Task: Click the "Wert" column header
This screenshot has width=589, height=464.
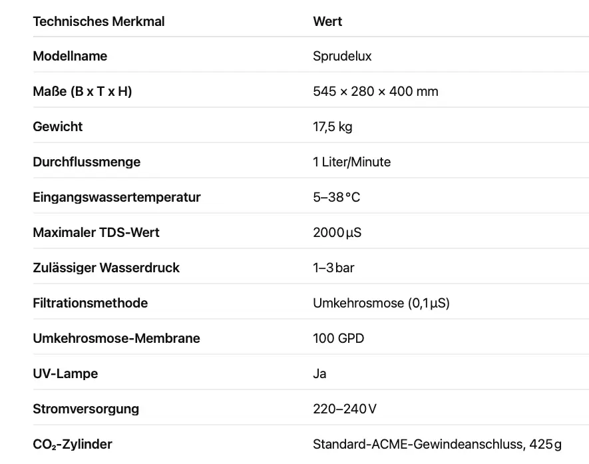Action: (x=327, y=21)
